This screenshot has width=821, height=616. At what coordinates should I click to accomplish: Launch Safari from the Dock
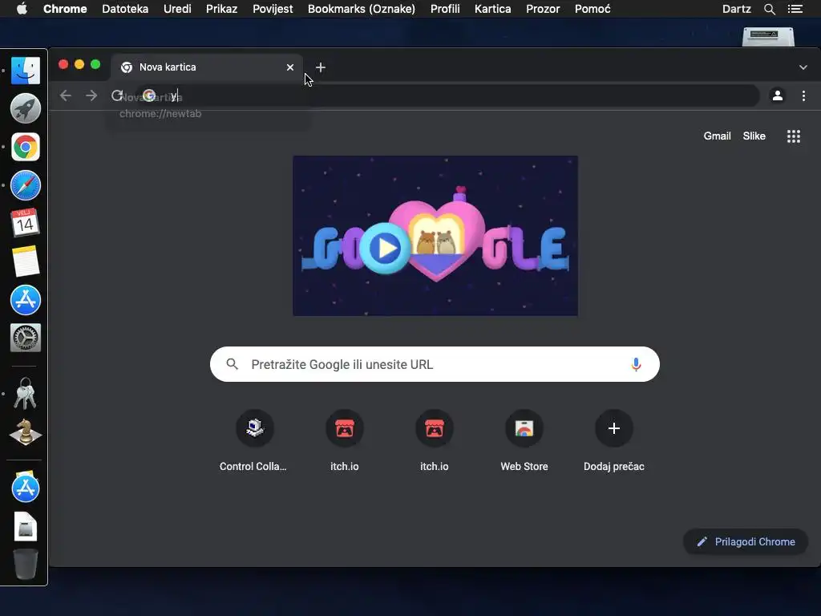pyautogui.click(x=25, y=185)
